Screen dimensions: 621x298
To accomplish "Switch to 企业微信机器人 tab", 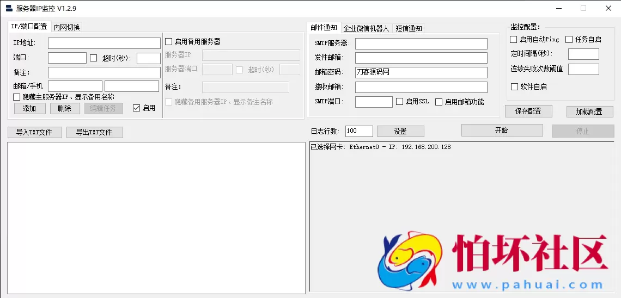I will 367,28.
